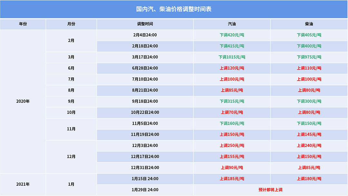The image size is (348, 196).
Task: Click gasoline value 上调250元/吨
Action: pos(232,146)
